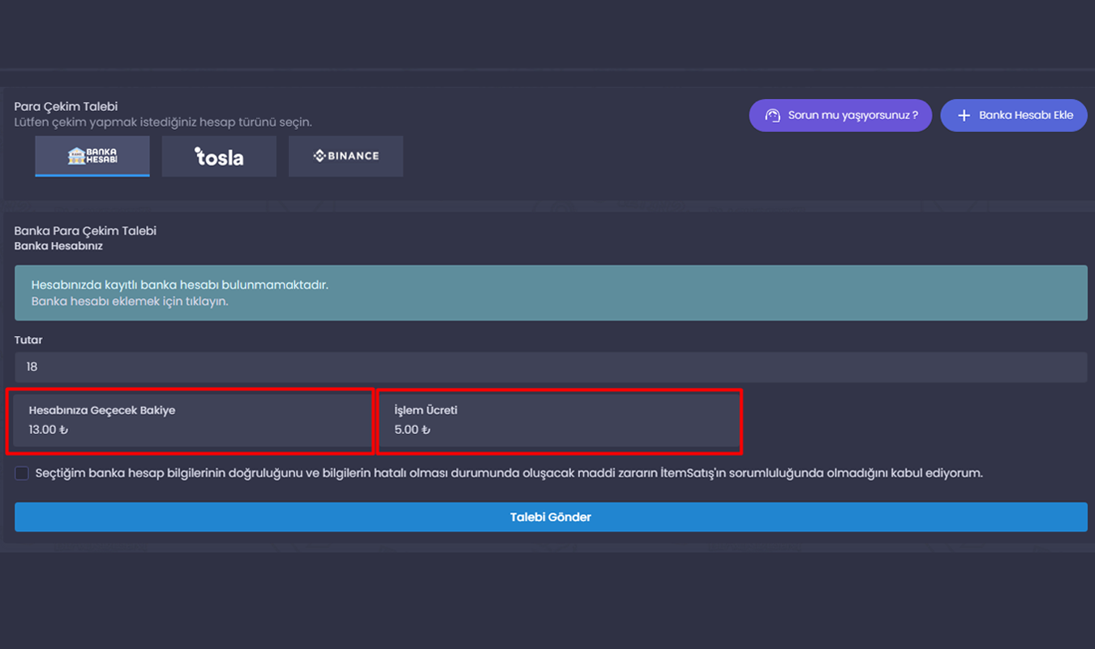Click the 'Para Çekim Talebi' heading
This screenshot has height=649, width=1095.
[x=66, y=106]
